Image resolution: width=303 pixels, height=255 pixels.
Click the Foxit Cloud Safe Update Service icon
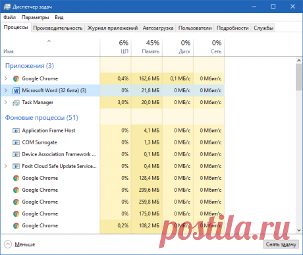pyautogui.click(x=16, y=166)
